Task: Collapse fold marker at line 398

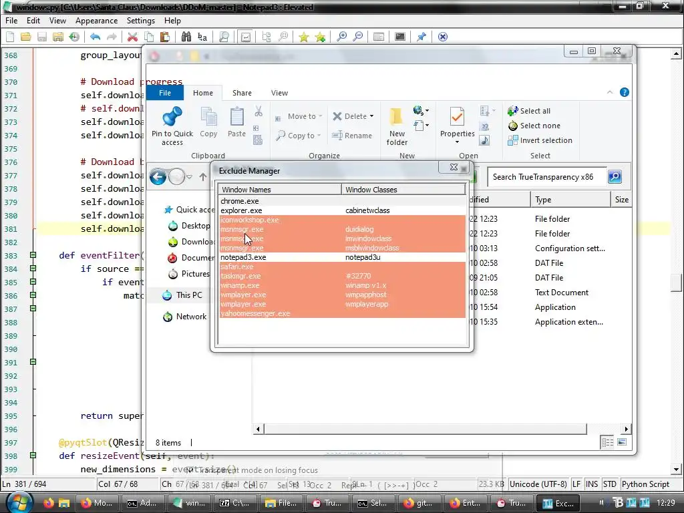Action: tap(33, 456)
